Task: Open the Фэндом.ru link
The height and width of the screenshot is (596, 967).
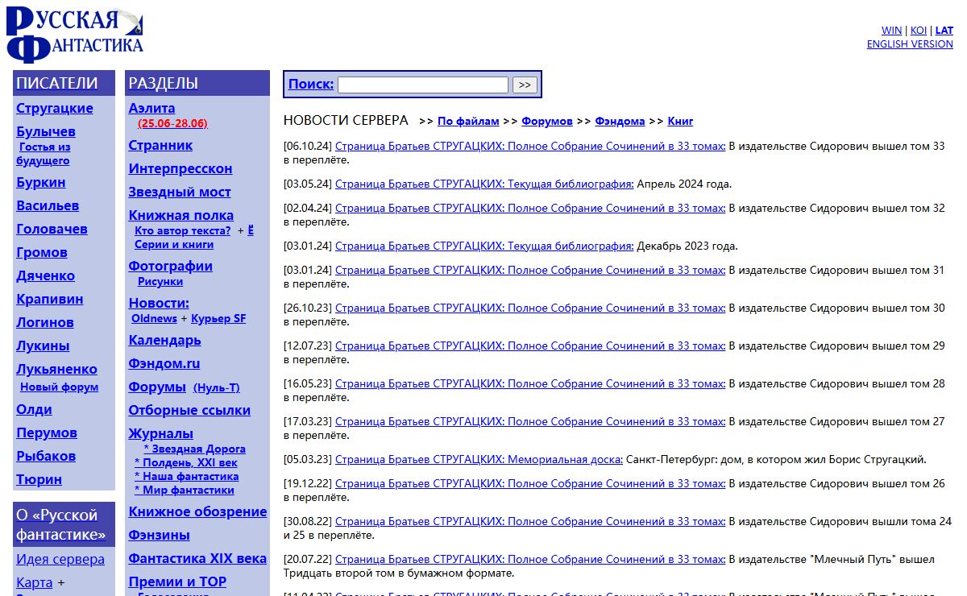Action: click(164, 363)
